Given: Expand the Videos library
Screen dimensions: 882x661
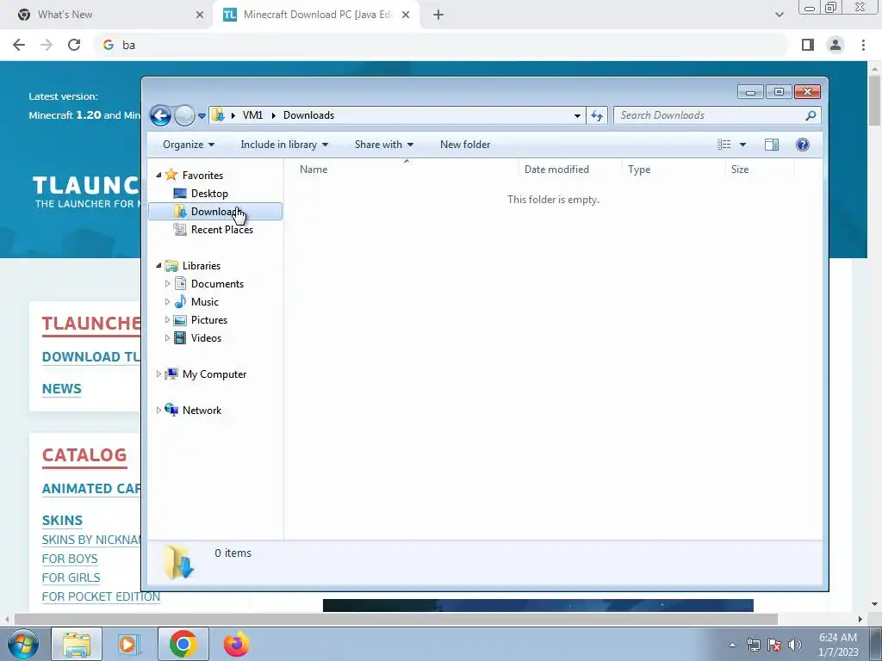Looking at the screenshot, I should pos(167,337).
